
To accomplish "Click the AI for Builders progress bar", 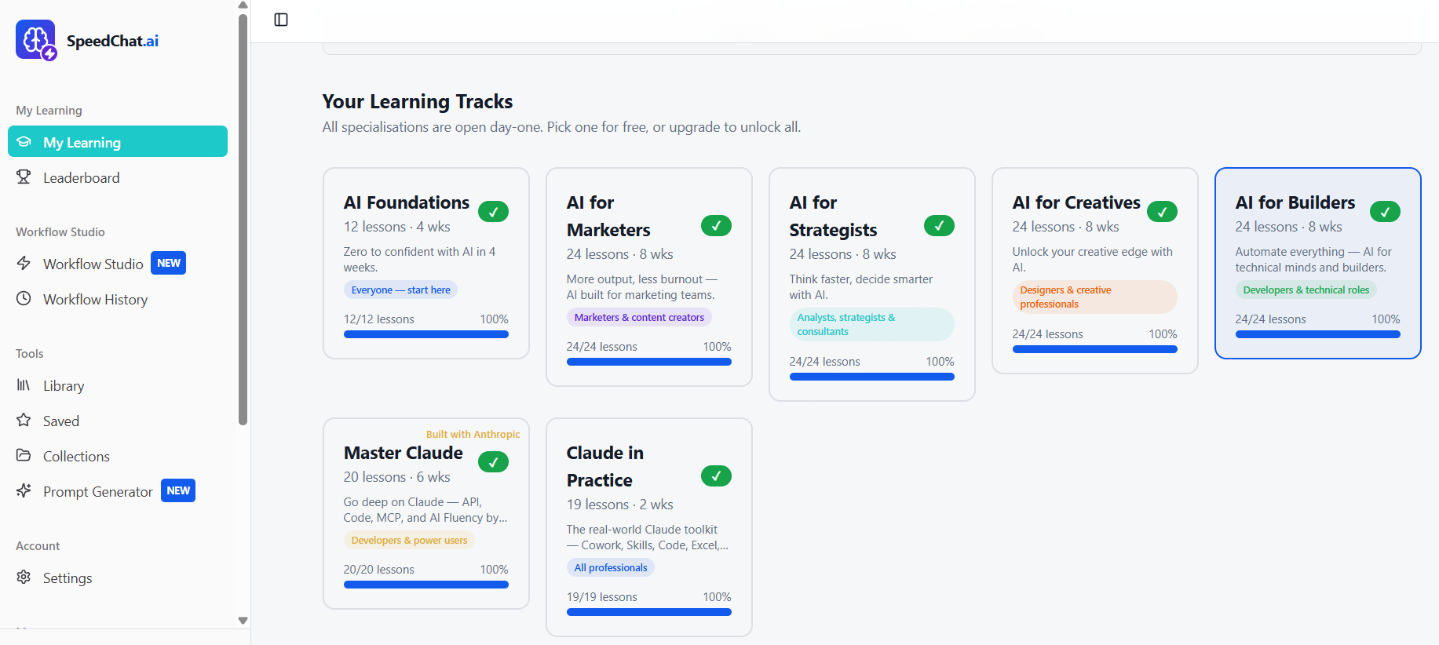I will click(1318, 334).
